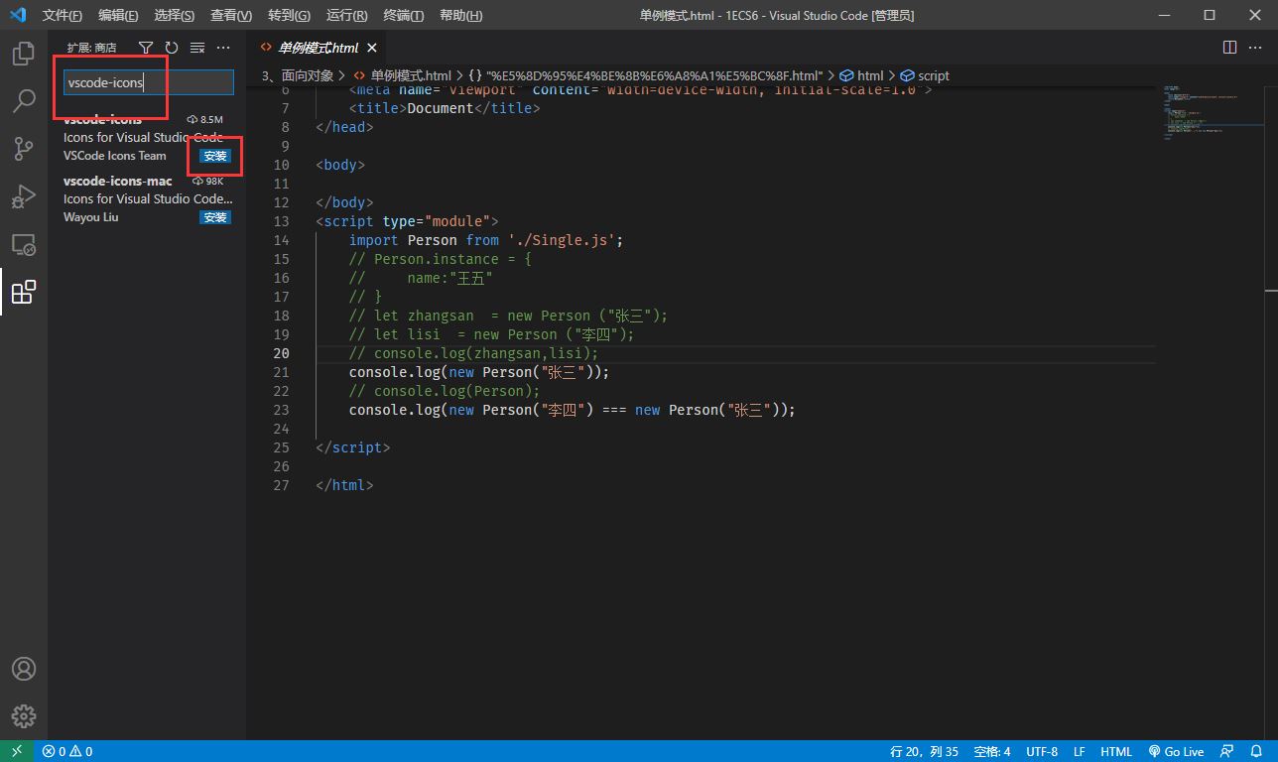Screen dimensions: 1278x762
Task: Click the Wayou Liu publisher name
Action: 90,217
